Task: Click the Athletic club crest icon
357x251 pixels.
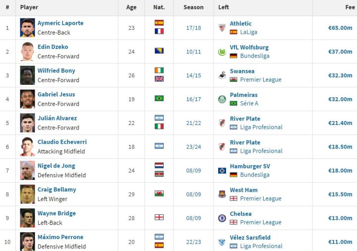Action: 222,28
